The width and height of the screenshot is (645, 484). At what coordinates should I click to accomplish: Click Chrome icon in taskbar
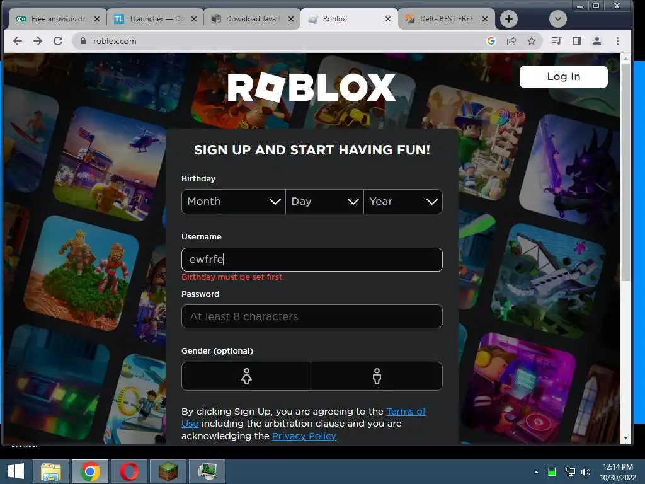tap(90, 471)
